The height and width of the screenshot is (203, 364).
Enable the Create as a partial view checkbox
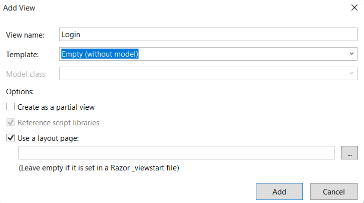coord(11,107)
